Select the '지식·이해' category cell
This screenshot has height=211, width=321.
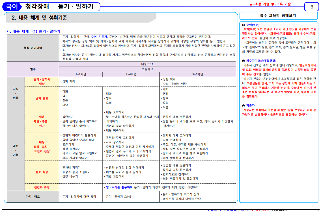click(x=16, y=93)
